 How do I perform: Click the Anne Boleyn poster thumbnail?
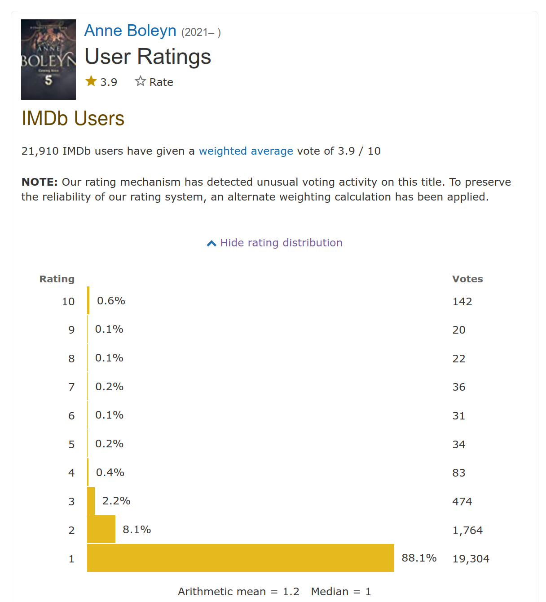click(48, 59)
